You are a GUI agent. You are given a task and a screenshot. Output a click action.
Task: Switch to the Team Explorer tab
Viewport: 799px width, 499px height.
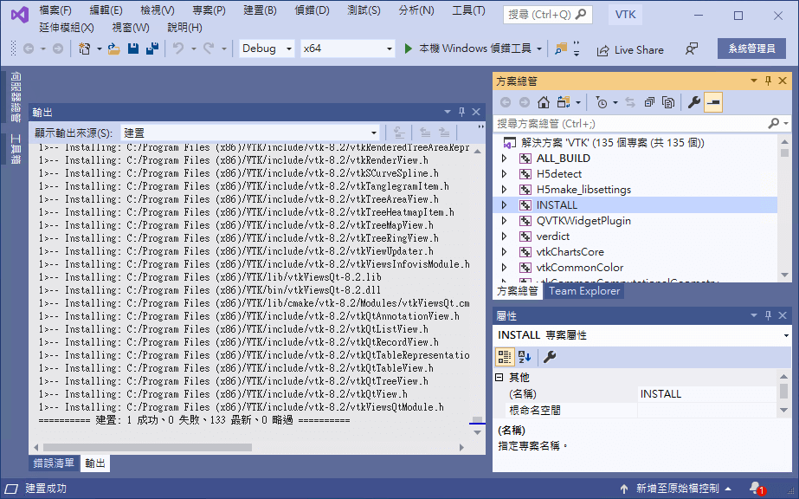point(584,291)
